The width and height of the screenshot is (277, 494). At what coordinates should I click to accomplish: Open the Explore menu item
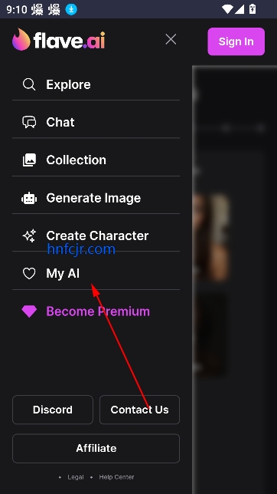[96, 84]
